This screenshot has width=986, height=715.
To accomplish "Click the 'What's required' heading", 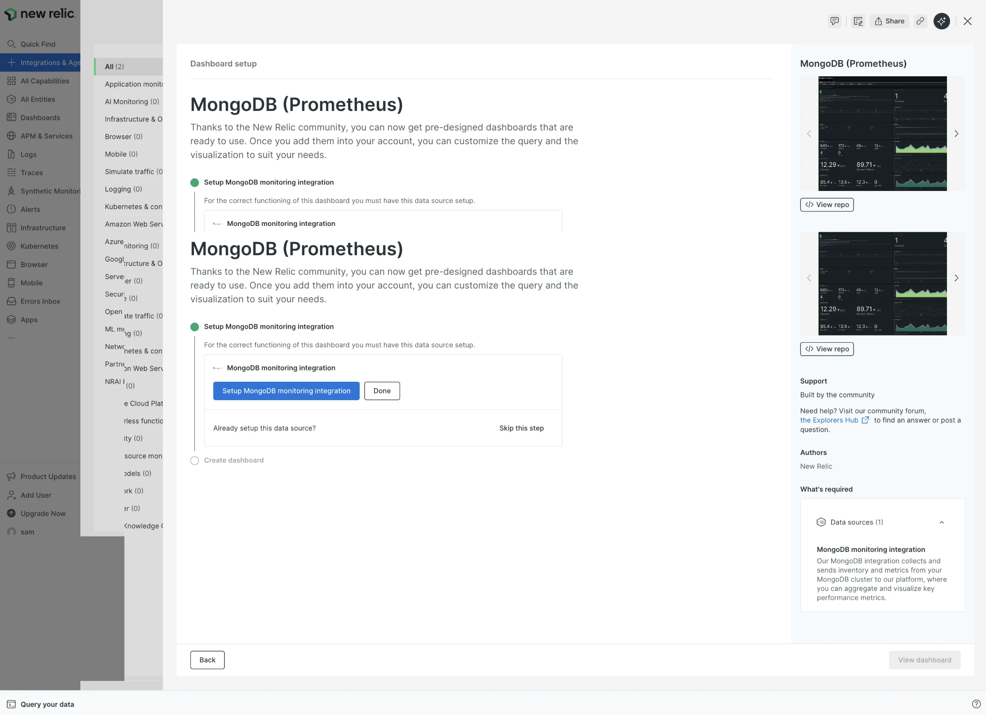I will tap(826, 490).
